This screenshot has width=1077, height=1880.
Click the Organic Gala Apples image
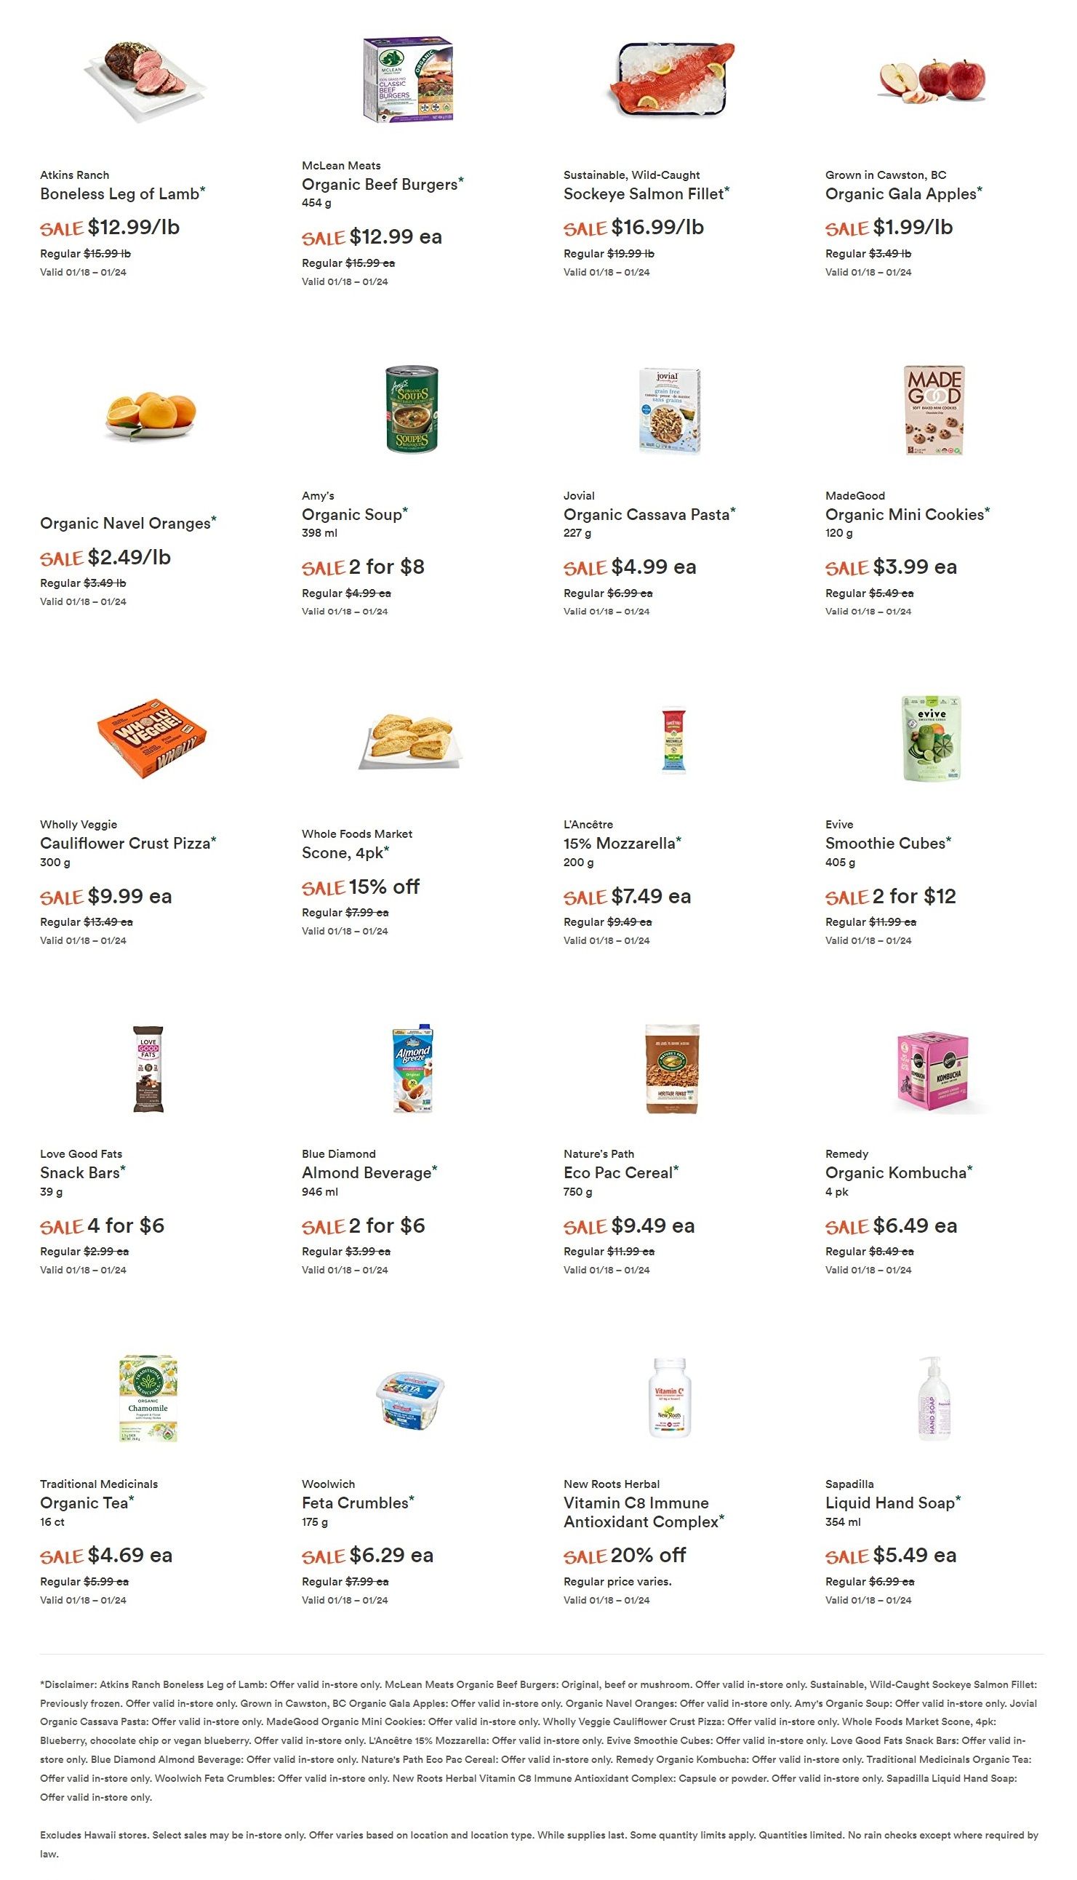pyautogui.click(x=932, y=81)
